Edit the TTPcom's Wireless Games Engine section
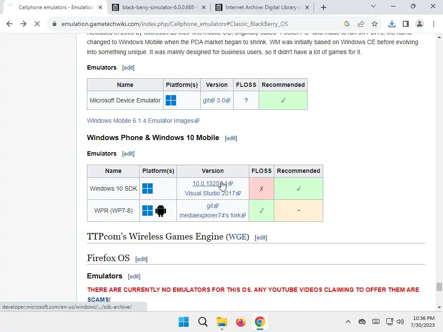443x332 pixels. 261,237
